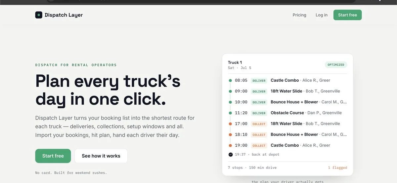Click the DELIVER tag at 11:20
The width and height of the screenshot is (397, 183).
(x=259, y=113)
